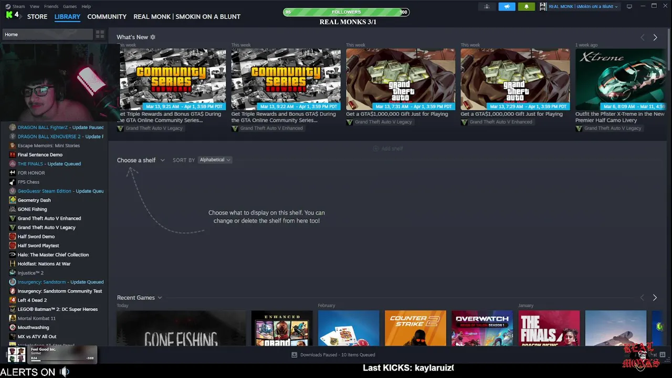Open the account name dropdown
This screenshot has height=378, width=672.
pos(583,6)
